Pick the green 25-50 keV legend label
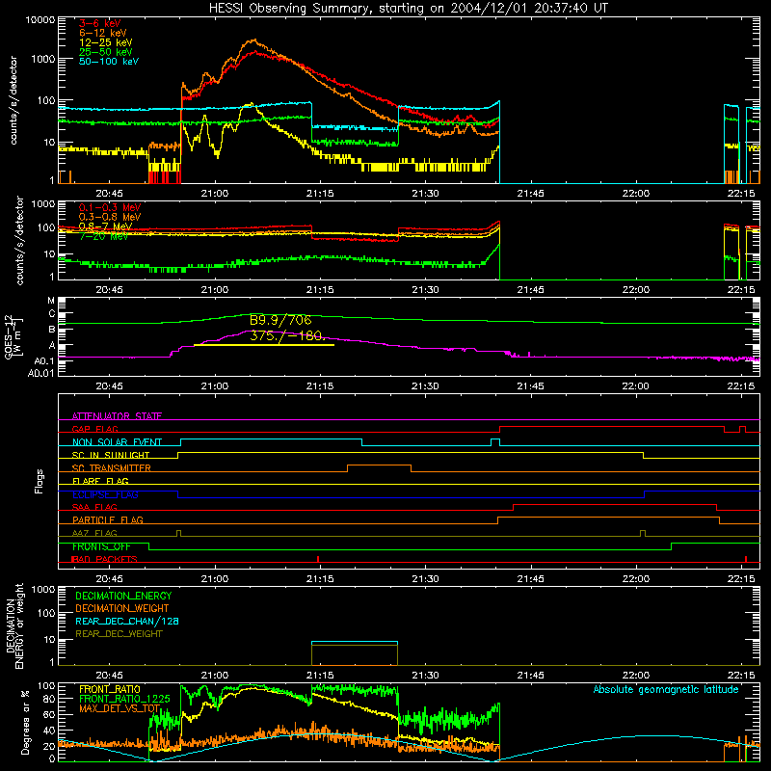 click(106, 52)
